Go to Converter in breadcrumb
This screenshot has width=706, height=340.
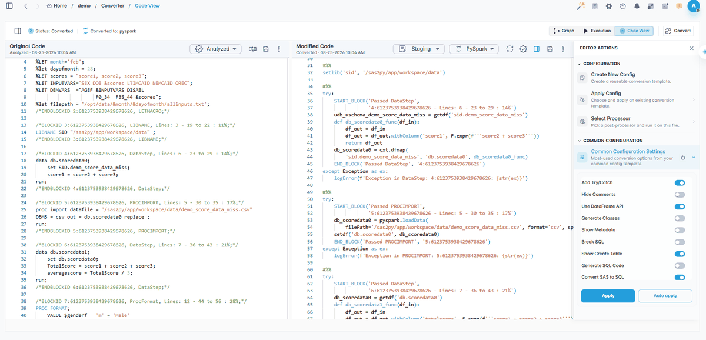112,6
